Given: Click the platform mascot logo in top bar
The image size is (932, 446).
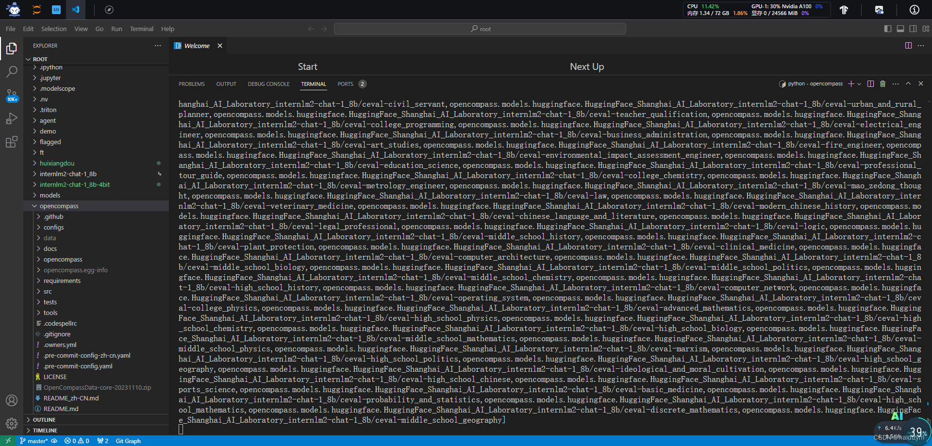Looking at the screenshot, I should [x=14, y=9].
